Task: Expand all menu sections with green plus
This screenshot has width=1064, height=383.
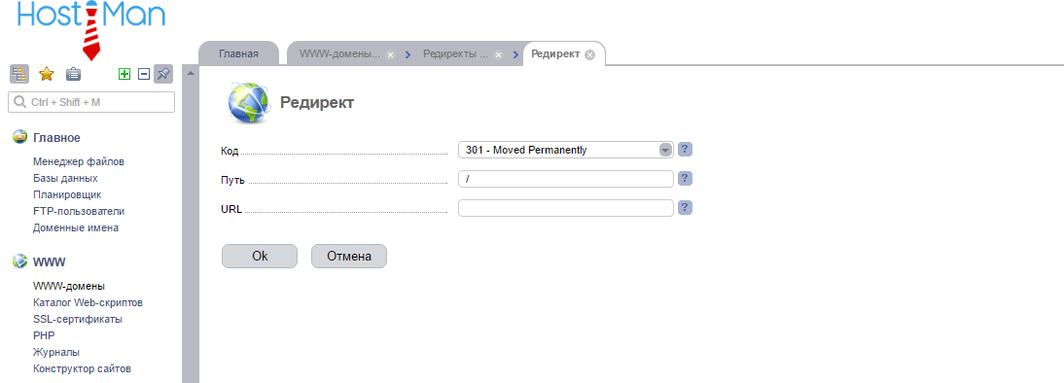Action: 124,74
